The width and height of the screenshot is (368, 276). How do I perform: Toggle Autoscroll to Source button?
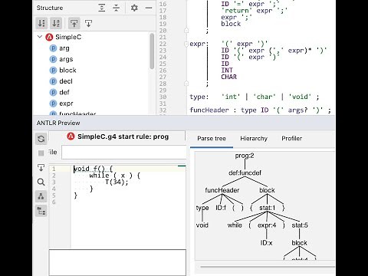coord(74,24)
